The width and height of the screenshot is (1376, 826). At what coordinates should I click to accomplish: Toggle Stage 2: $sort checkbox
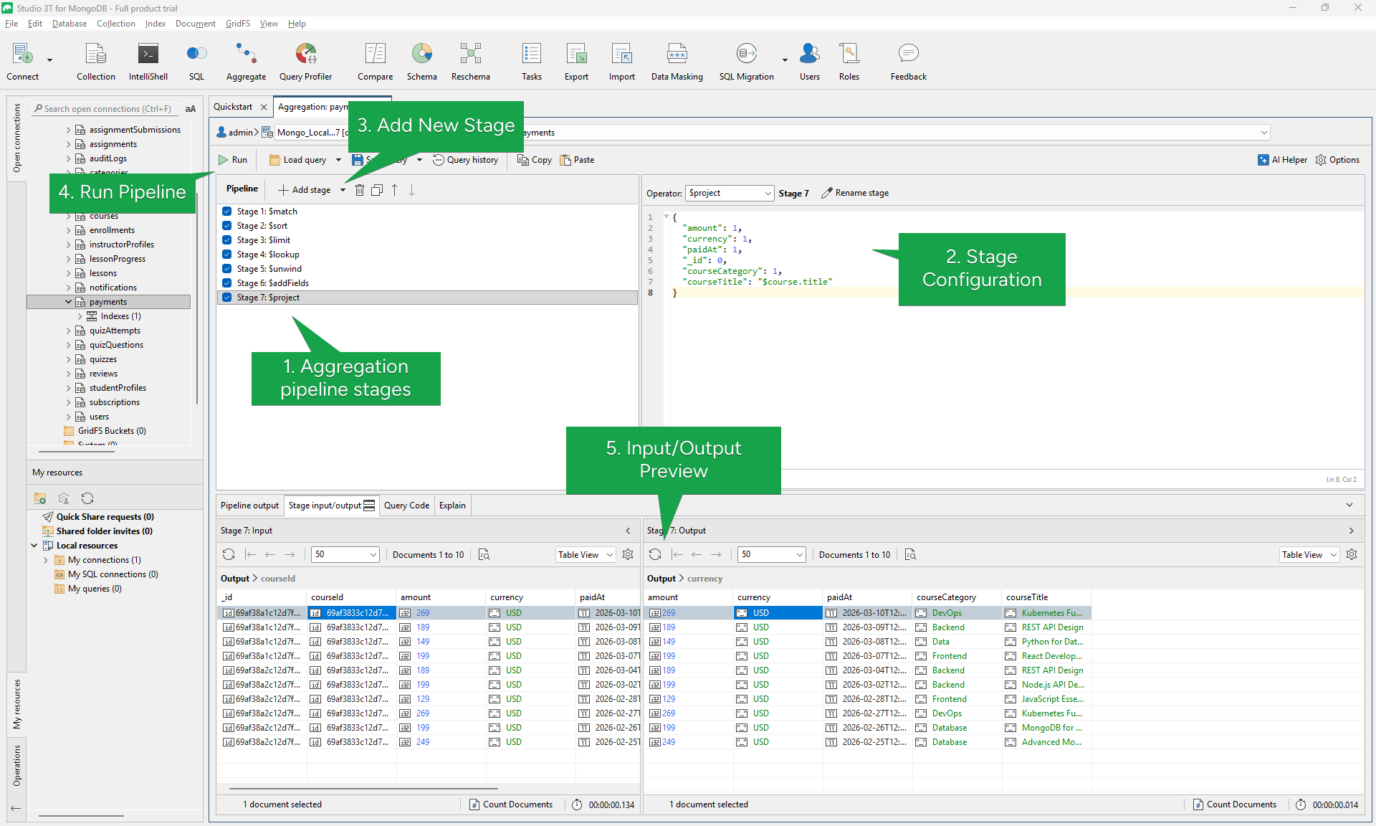pyautogui.click(x=226, y=226)
